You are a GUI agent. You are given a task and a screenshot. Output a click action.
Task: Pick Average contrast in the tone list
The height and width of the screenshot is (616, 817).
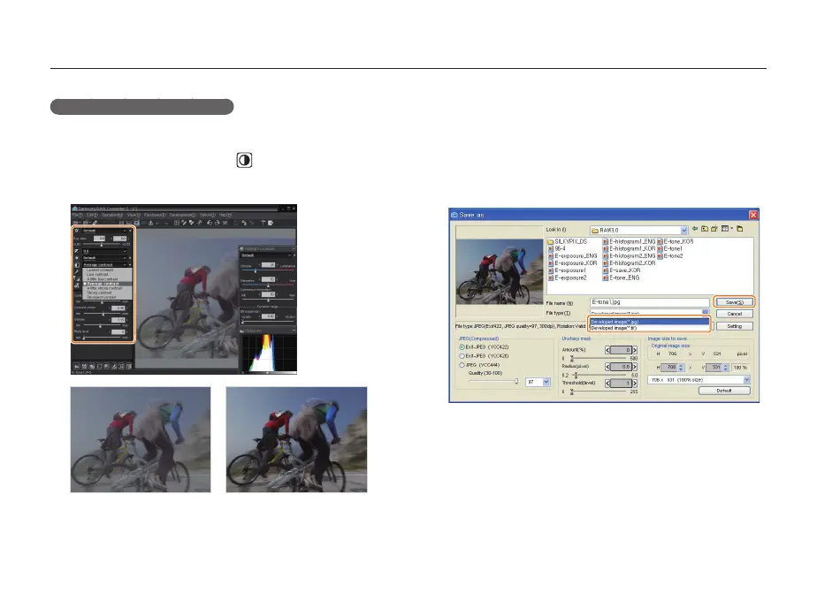click(108, 284)
